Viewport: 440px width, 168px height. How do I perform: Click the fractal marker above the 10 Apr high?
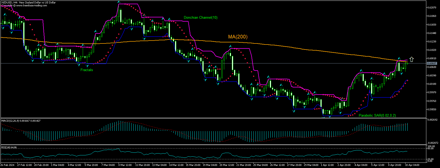[x=399, y=58]
